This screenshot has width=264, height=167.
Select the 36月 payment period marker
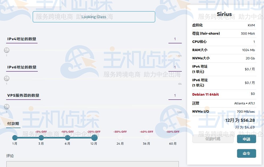coord(146,138)
